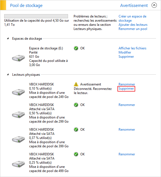
Task: Click the 399 Go VBOX HARDDISK drive icon
Action: pyautogui.click(x=18, y=140)
